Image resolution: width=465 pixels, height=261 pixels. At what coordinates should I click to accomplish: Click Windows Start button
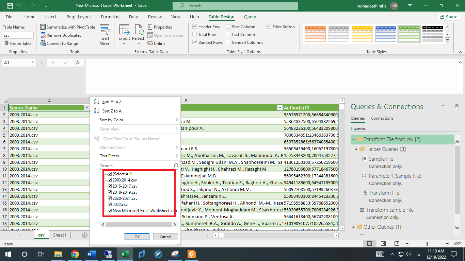pyautogui.click(x=8, y=254)
